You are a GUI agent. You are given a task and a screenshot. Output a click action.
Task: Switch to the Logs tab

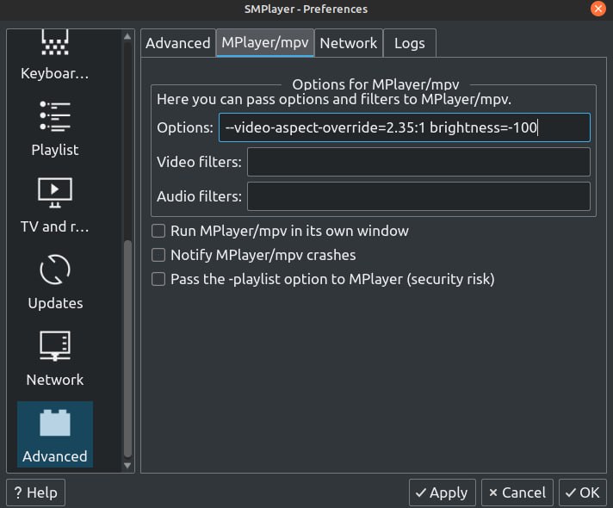[409, 43]
